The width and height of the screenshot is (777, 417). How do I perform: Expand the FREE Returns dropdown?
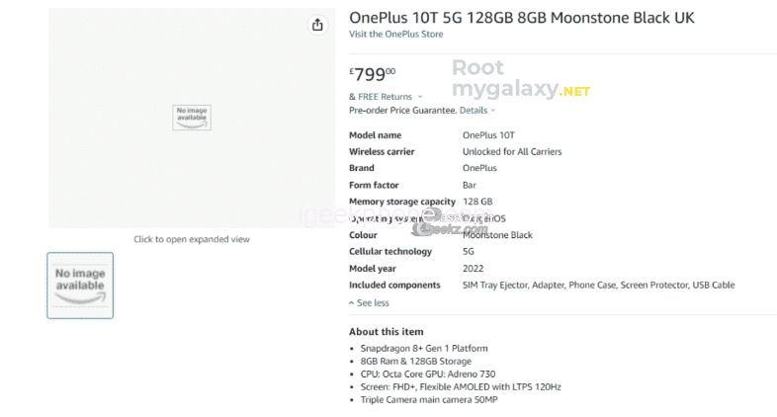pos(385,97)
